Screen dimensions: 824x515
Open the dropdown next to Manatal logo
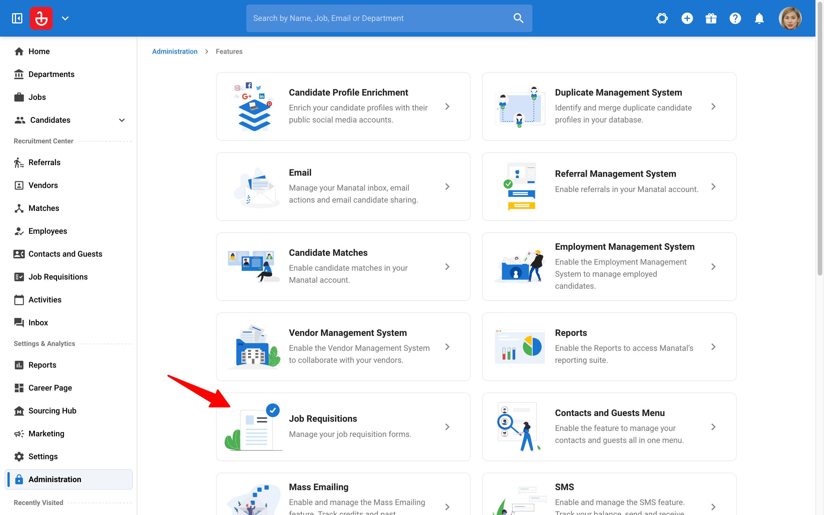pyautogui.click(x=65, y=18)
